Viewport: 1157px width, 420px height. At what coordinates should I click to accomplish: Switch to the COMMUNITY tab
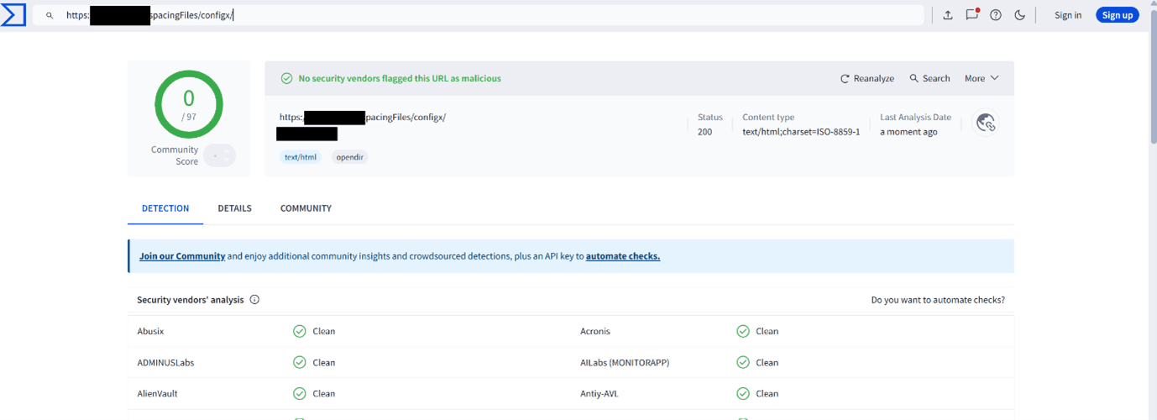pyautogui.click(x=306, y=208)
